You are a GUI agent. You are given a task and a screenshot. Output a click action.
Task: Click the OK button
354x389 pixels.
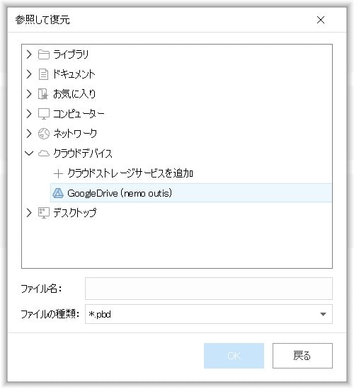(234, 356)
